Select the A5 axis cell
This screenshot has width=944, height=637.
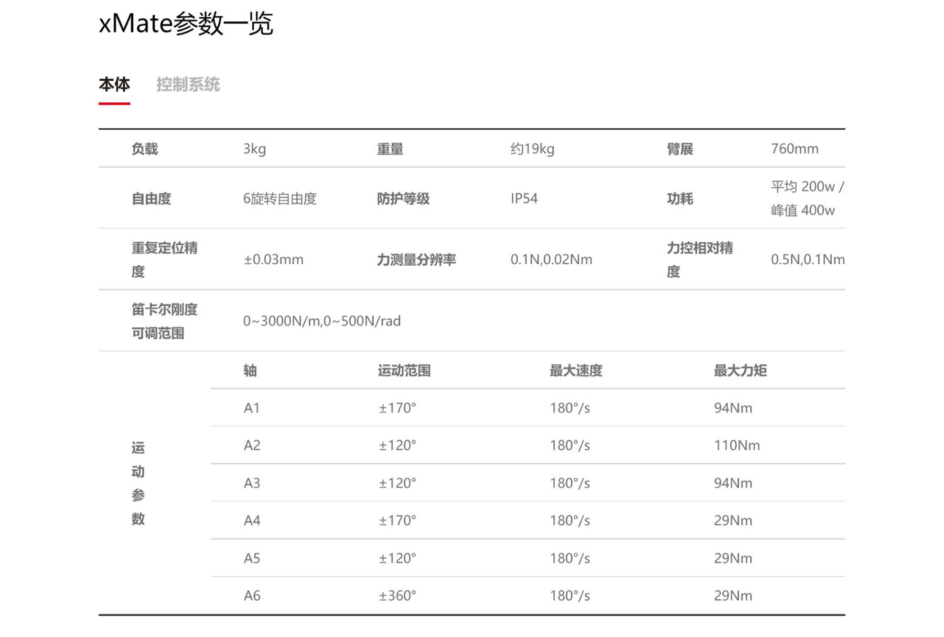click(252, 558)
